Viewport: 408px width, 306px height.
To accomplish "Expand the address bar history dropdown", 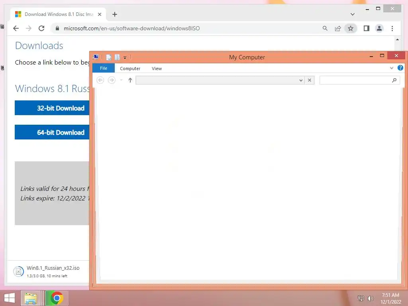I will pos(301,80).
